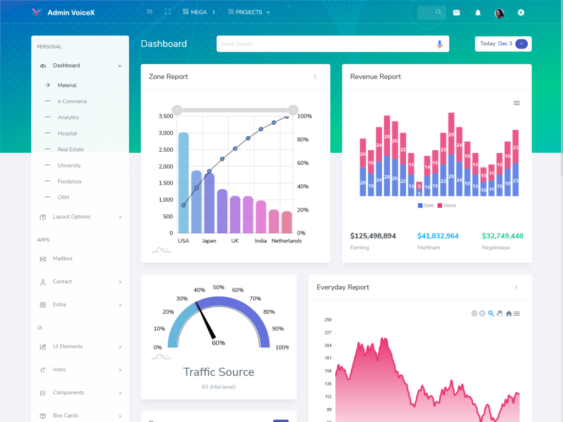Viewport: 563px width, 422px height.
Task: Open Real Estate dashboard link
Action: click(x=70, y=149)
